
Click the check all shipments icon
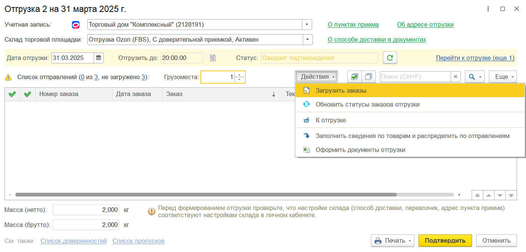[354, 76]
